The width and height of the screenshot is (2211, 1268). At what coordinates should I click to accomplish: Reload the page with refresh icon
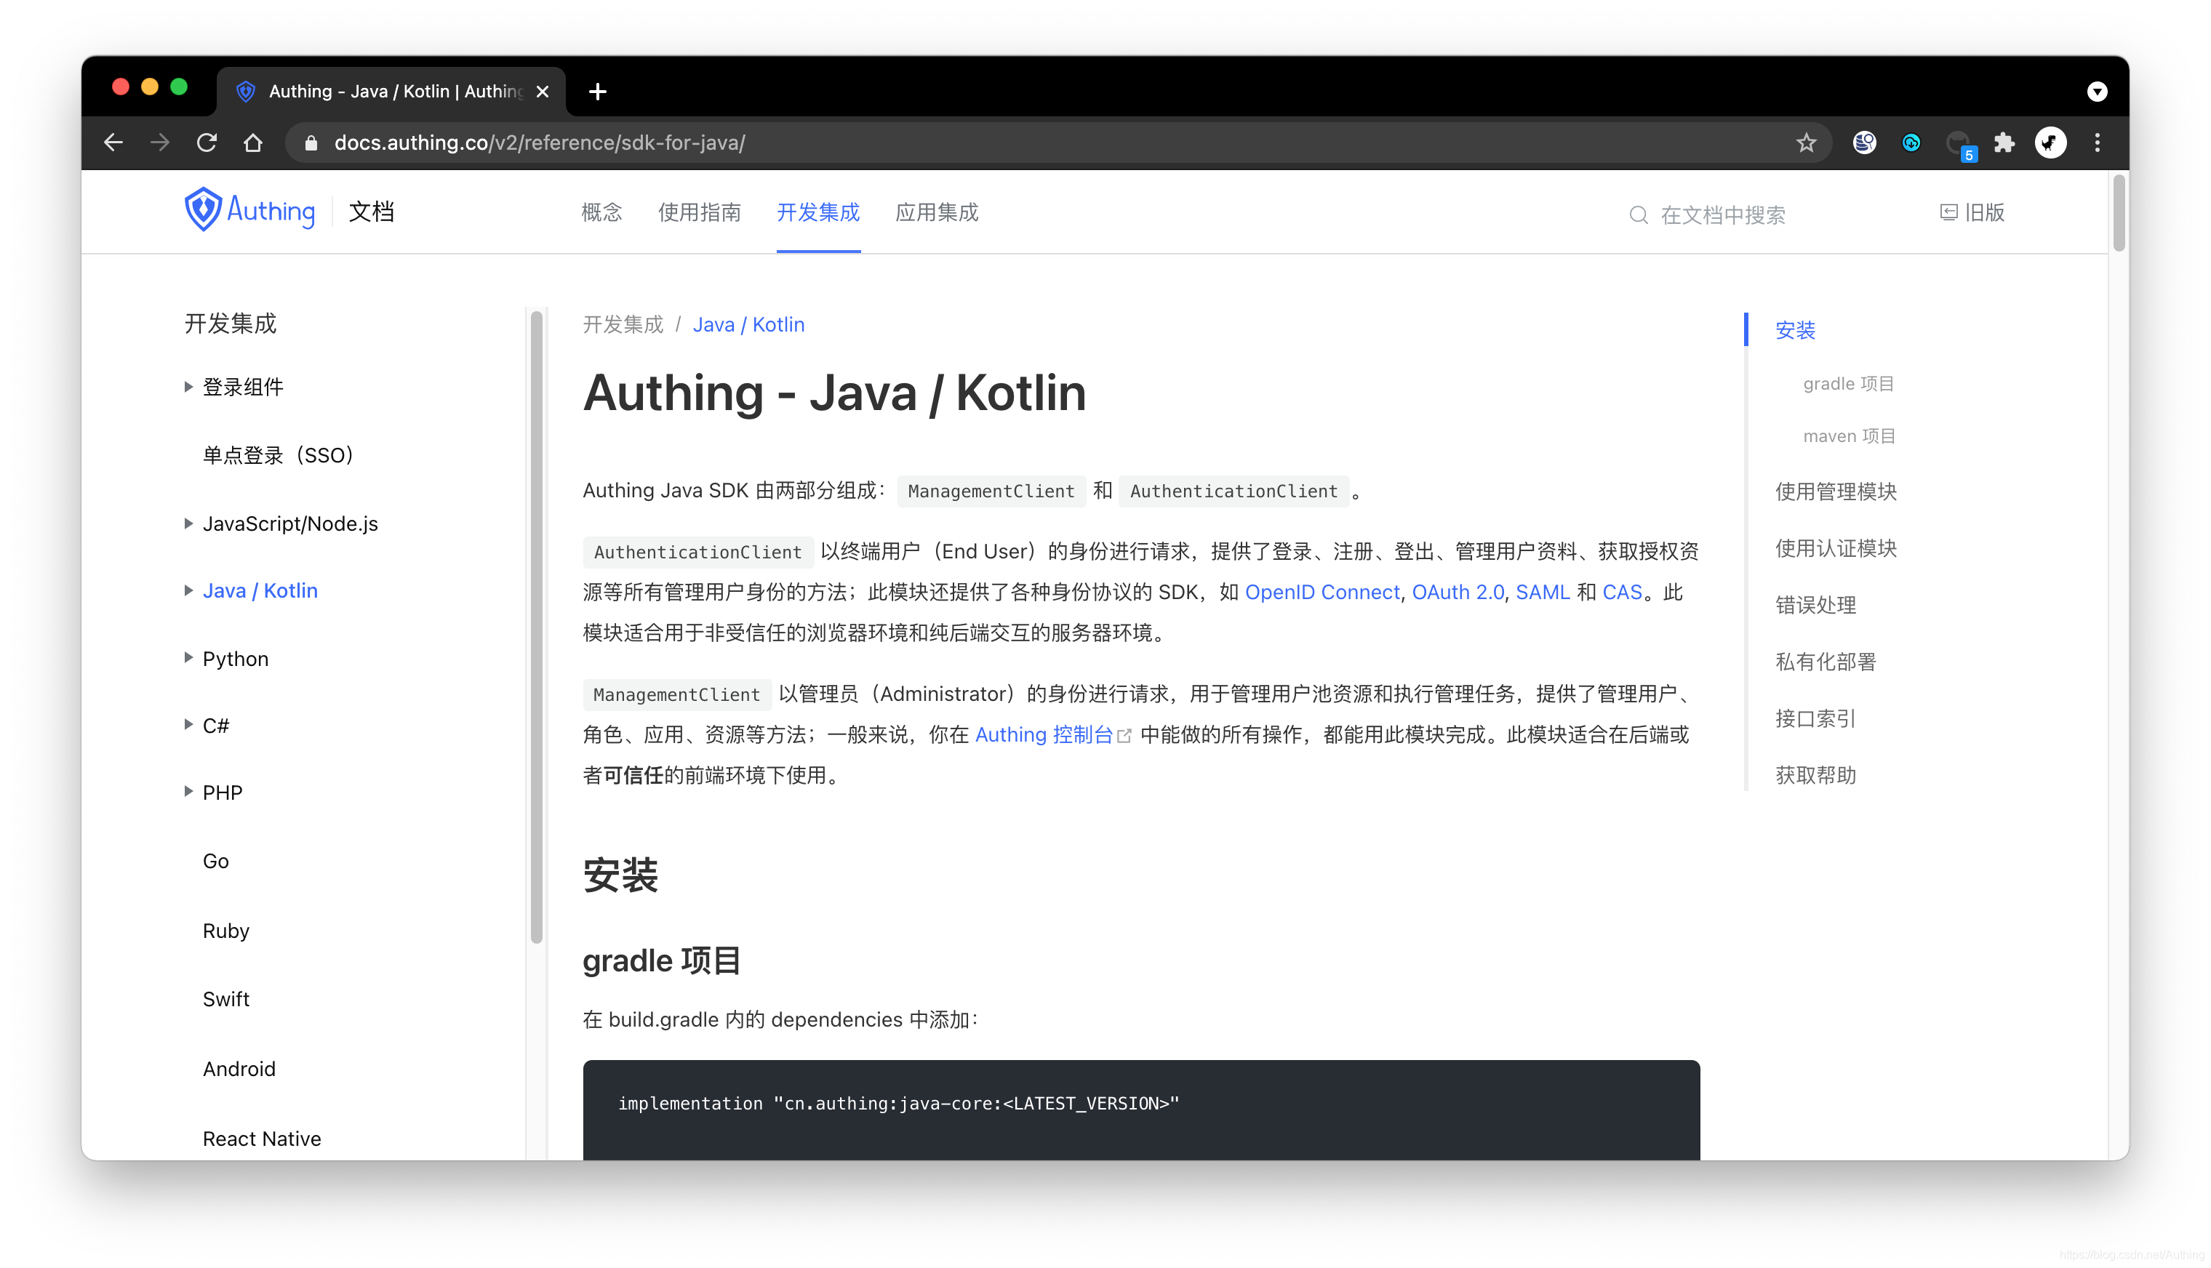tap(207, 143)
